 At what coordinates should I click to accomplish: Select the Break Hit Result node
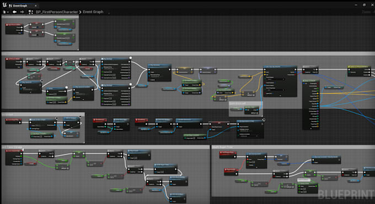pos(311,104)
